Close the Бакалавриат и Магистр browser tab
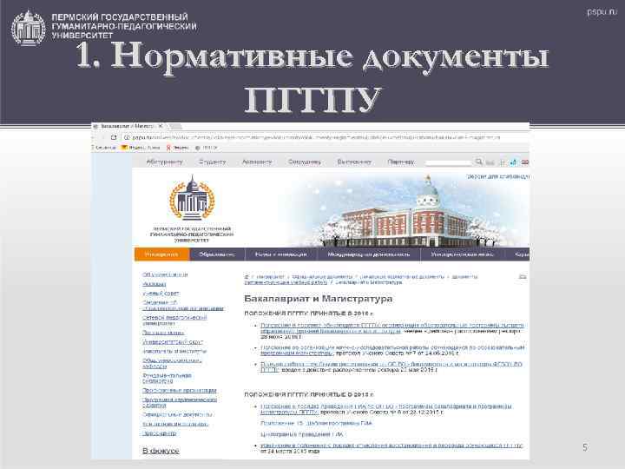This screenshot has height=469, width=625. point(161,126)
